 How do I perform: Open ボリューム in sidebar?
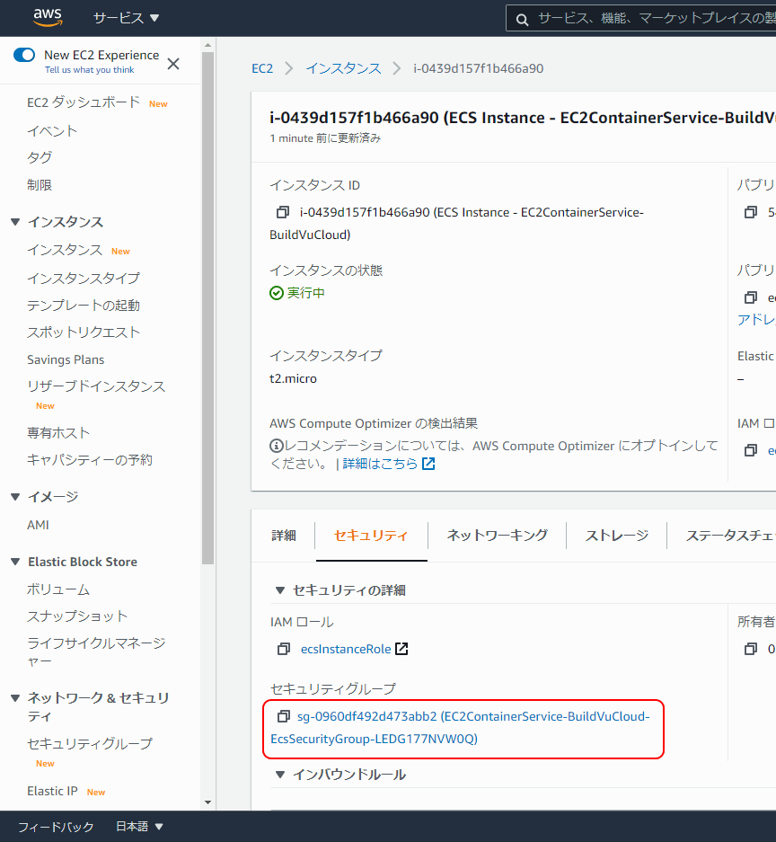(x=58, y=589)
